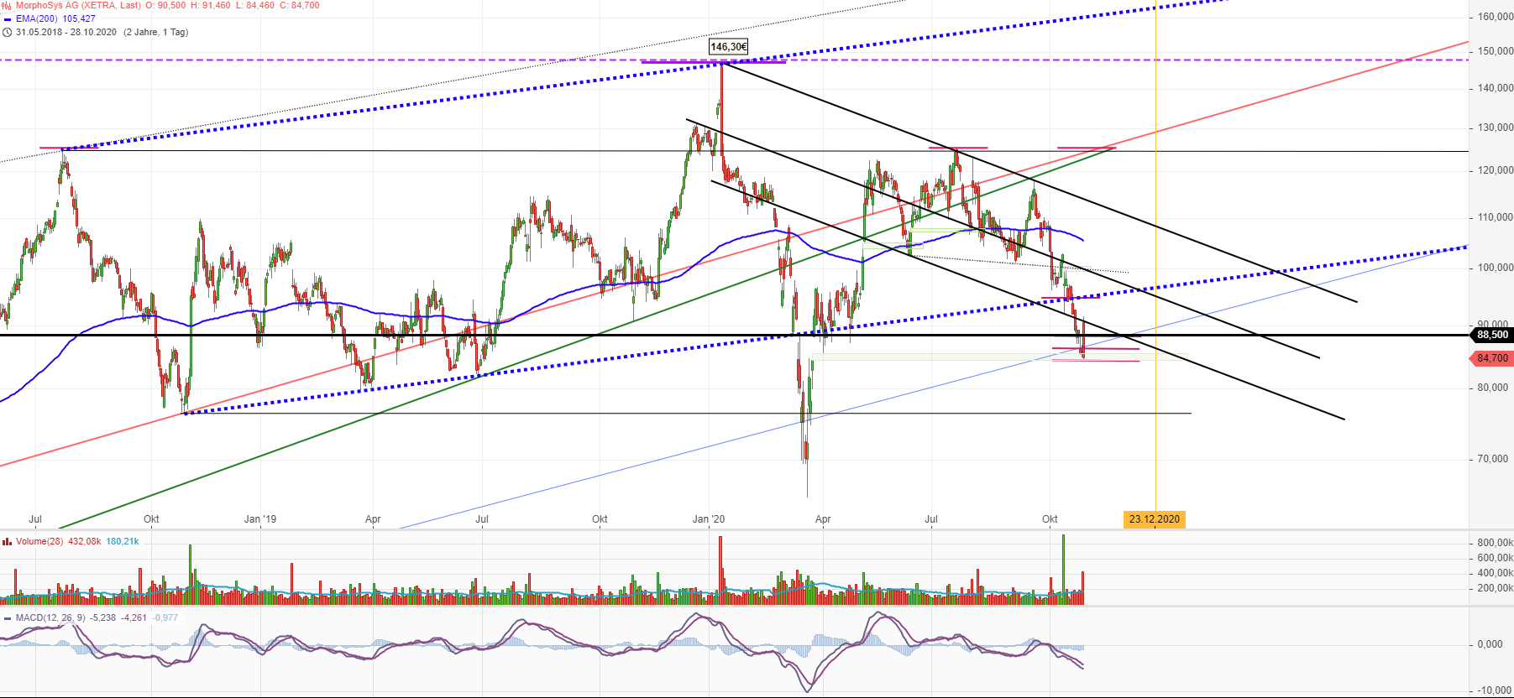Click the high value H: 91,460
1514x698 pixels.
point(211,5)
